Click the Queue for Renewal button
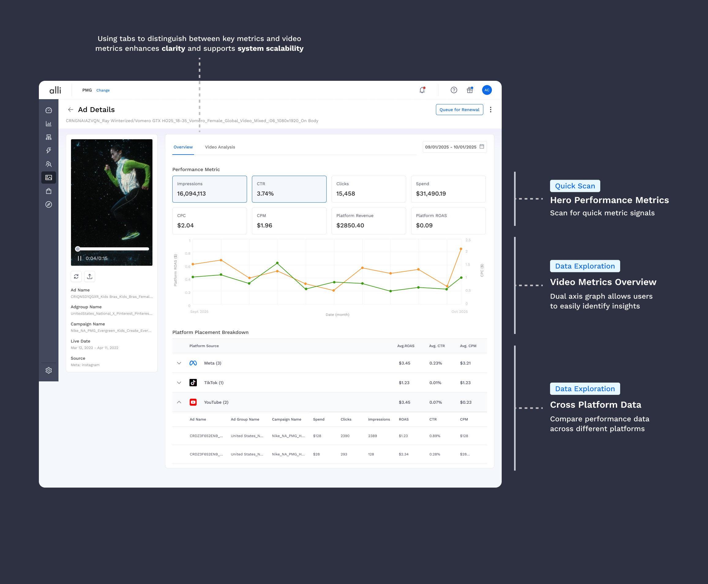Image resolution: width=708 pixels, height=584 pixels. click(459, 110)
